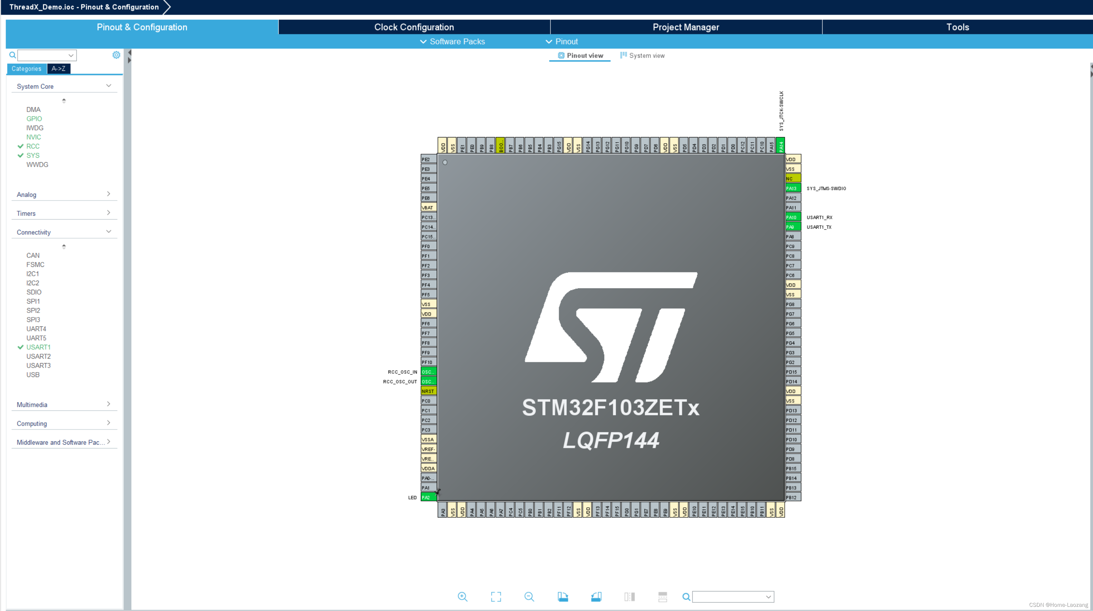Open the Clock Configuration tab
Viewport: 1093px width, 611px height.
[414, 27]
